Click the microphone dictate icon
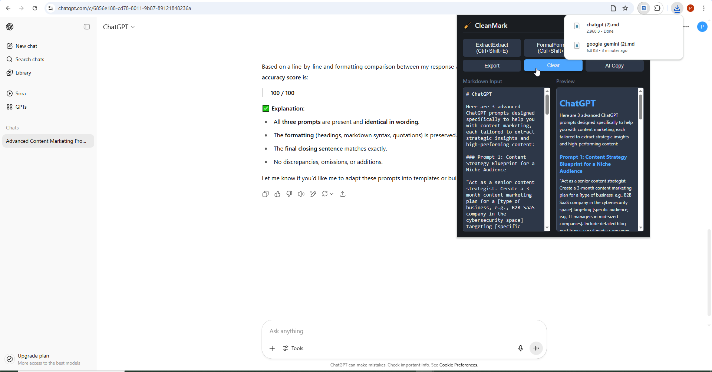The image size is (712, 372). [x=521, y=348]
